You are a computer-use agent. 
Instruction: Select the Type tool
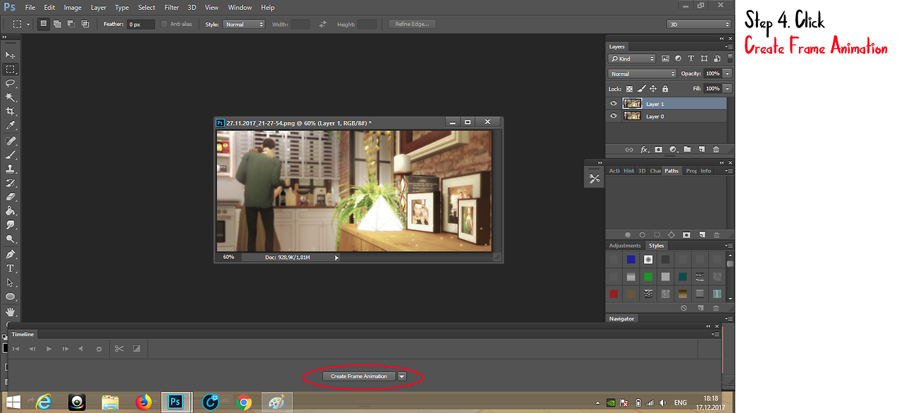[11, 268]
